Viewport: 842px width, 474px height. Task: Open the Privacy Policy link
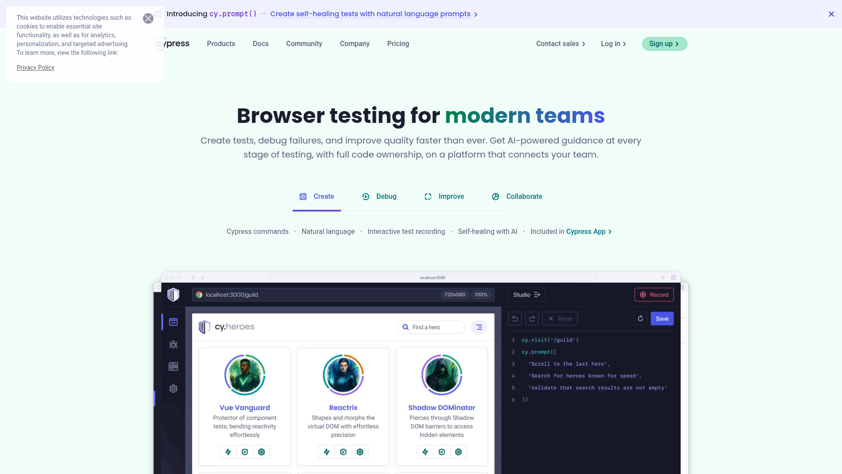pos(36,68)
